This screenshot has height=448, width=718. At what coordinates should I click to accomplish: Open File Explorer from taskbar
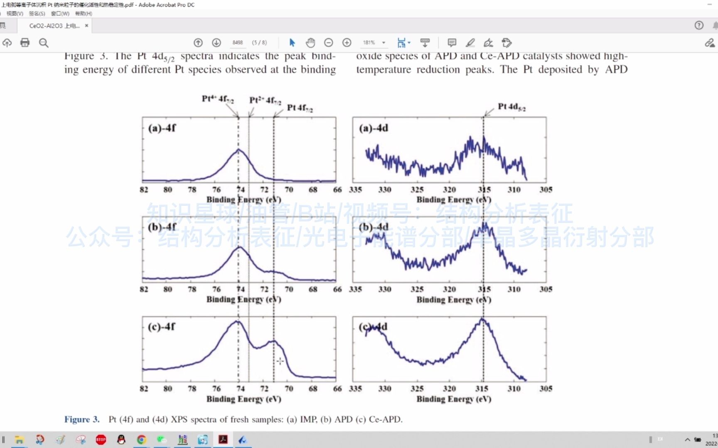tap(19, 440)
